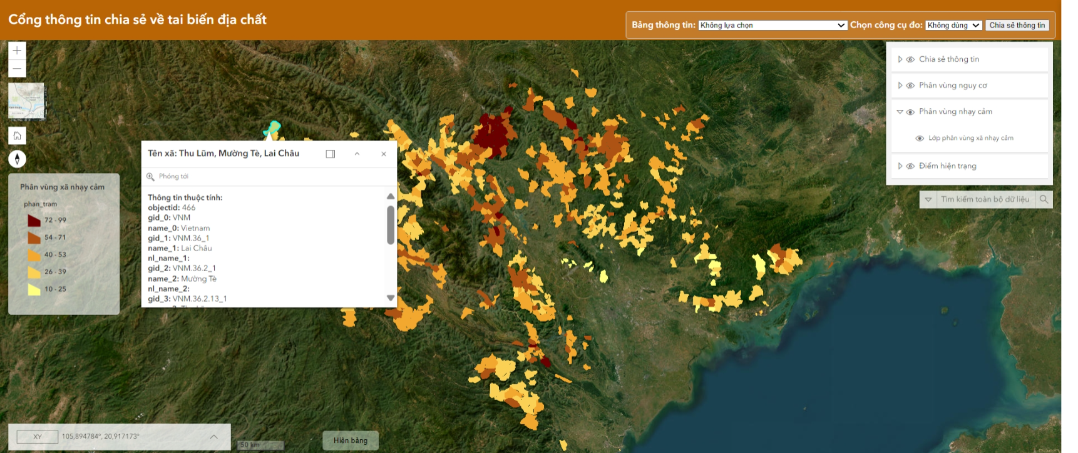Click the Tìm kiếm toàn bộ dữ liệu field
Viewport: 1078px width, 453px height.
[x=985, y=199]
